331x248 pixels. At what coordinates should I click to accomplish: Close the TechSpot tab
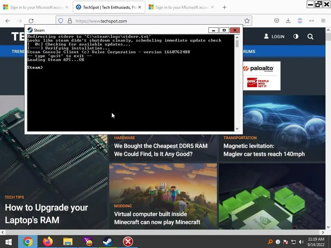140,7
